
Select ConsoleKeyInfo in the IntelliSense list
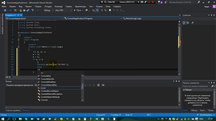[x=59, y=79]
